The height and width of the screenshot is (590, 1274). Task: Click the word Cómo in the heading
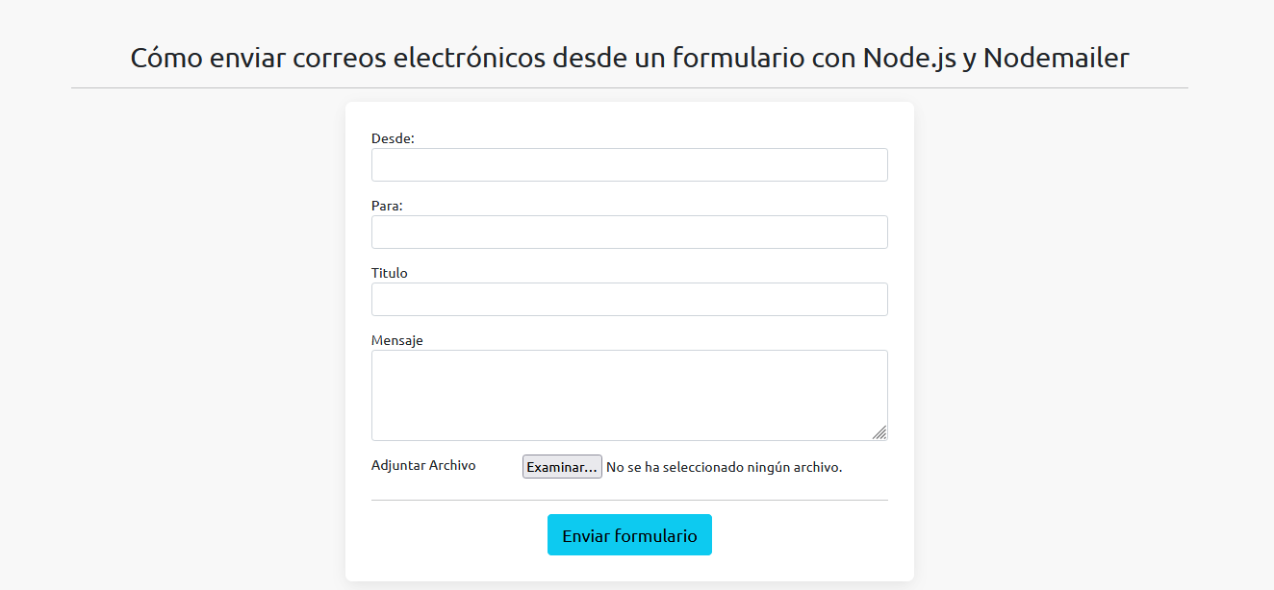point(160,58)
